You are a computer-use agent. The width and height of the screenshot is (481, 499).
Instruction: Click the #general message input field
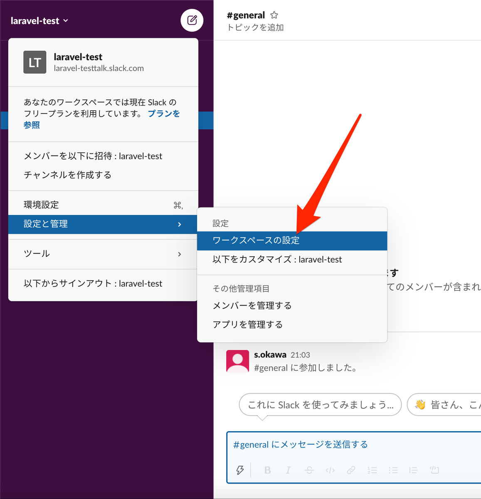pos(353,444)
